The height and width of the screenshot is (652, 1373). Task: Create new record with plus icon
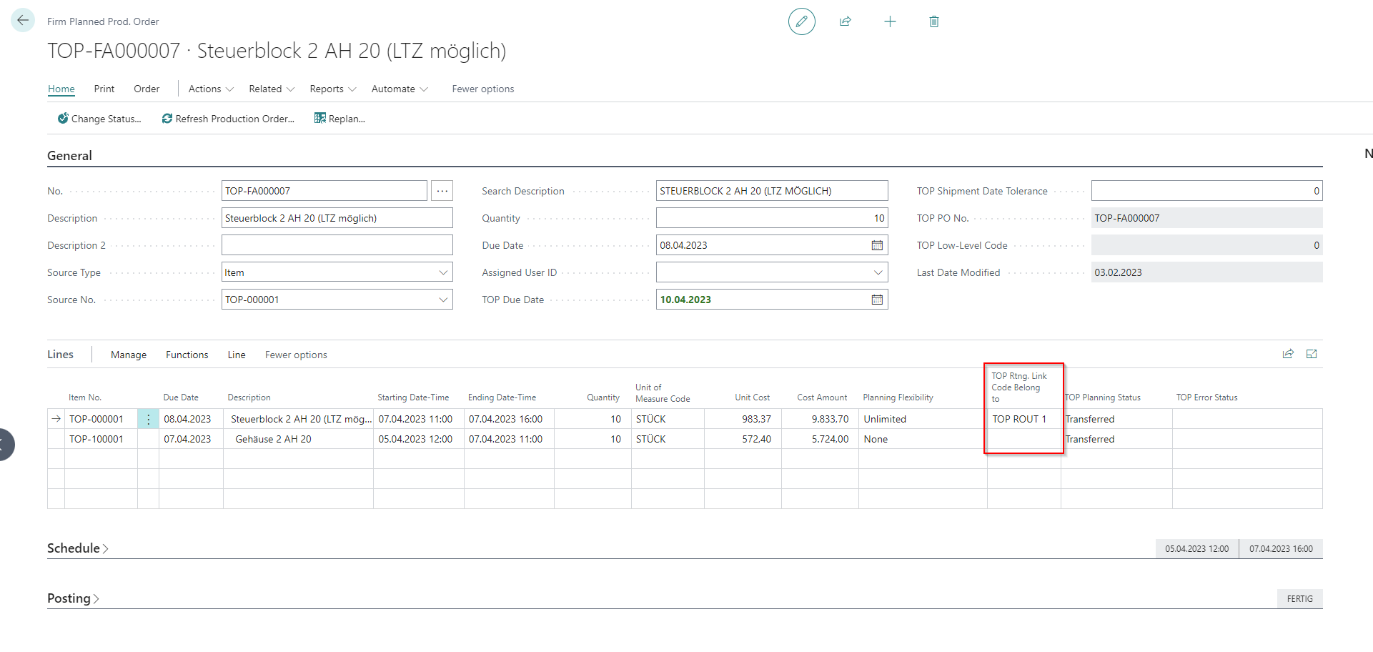click(890, 21)
